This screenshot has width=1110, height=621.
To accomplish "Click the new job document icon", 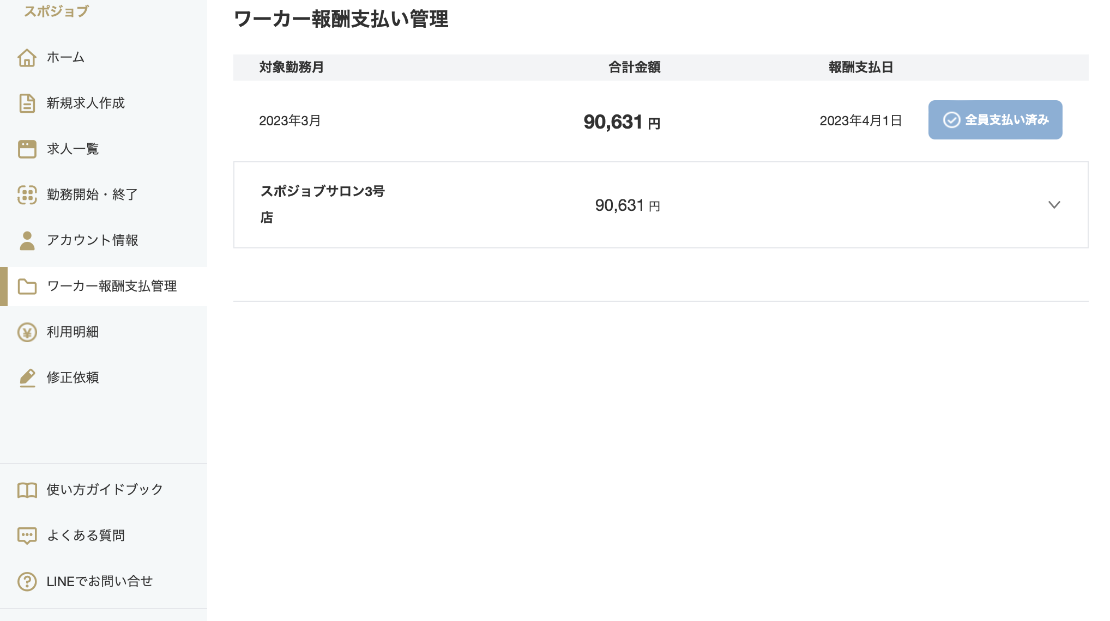I will (27, 103).
